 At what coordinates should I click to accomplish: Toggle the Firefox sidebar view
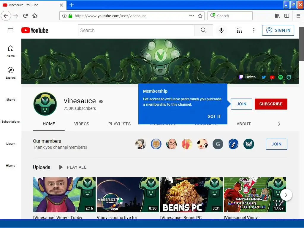(287, 16)
